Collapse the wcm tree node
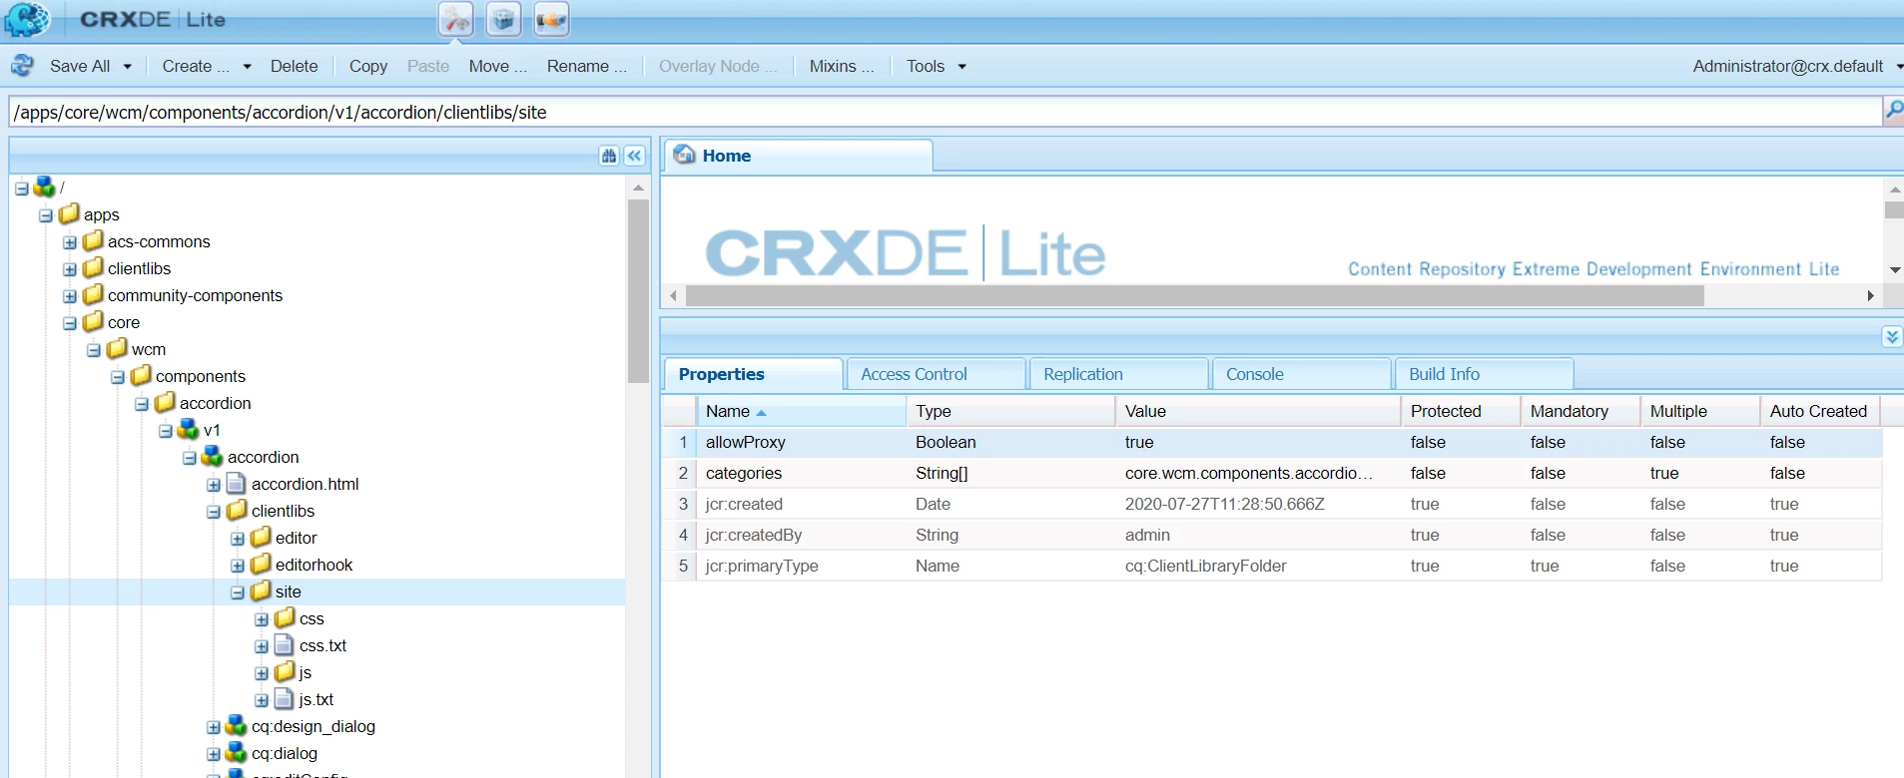The image size is (1904, 778). [94, 350]
